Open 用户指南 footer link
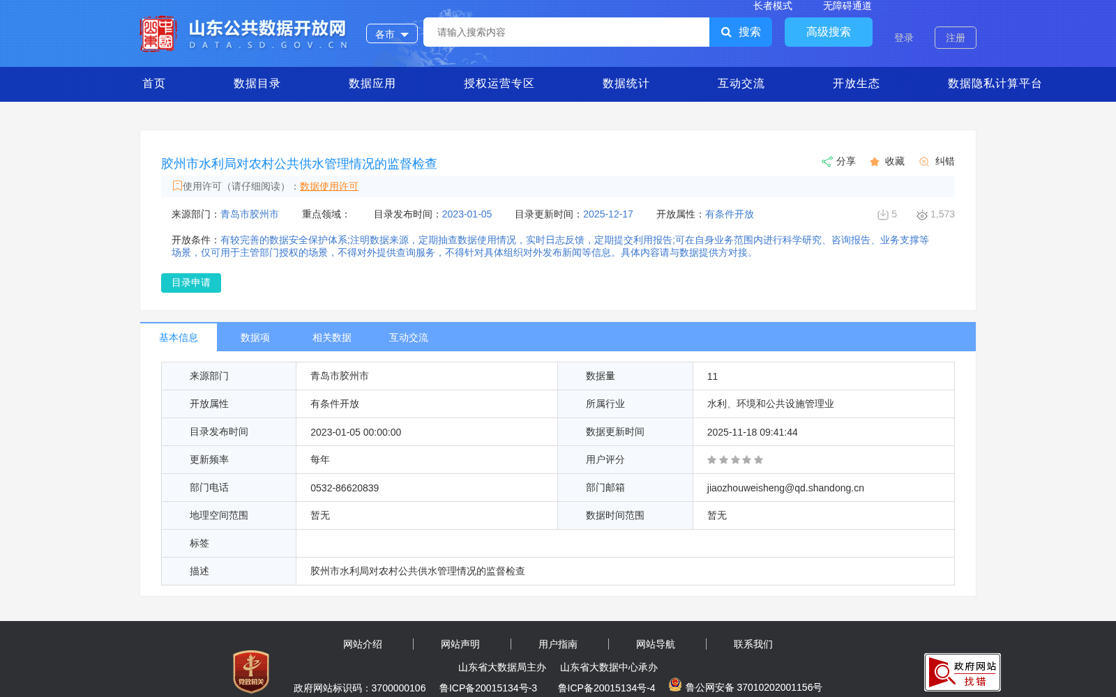Screen dimensions: 1116x697 (x=558, y=645)
